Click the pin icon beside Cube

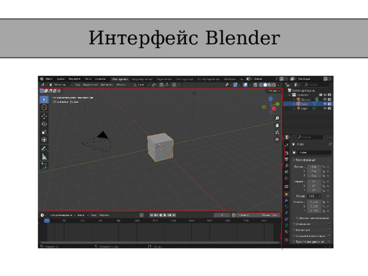(x=330, y=144)
